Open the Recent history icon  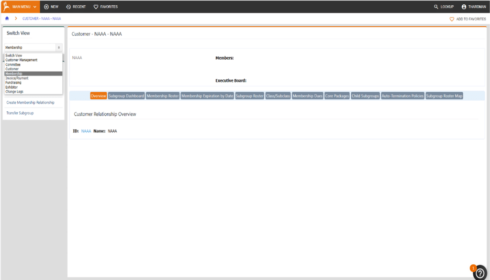(68, 7)
